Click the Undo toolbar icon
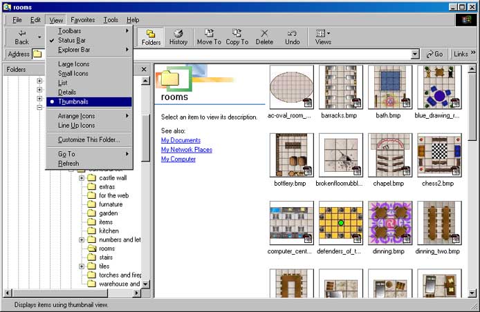 click(292, 33)
